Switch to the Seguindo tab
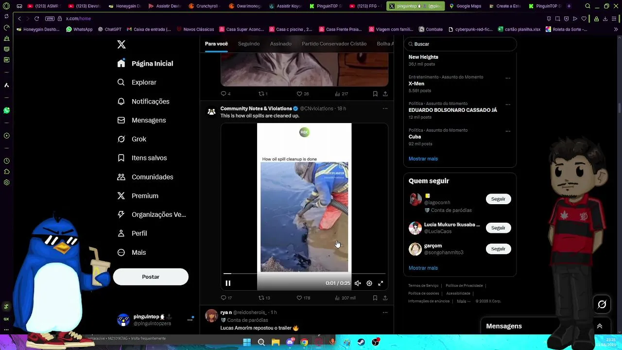This screenshot has height=350, width=622. click(249, 44)
